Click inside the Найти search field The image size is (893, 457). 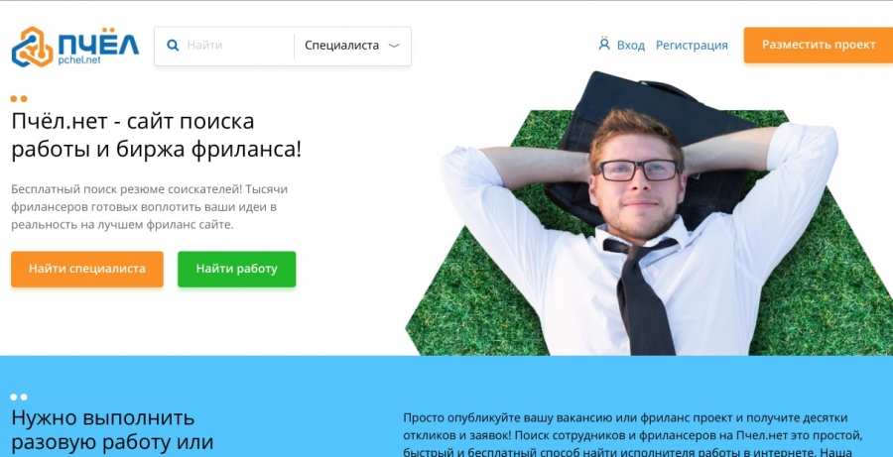coord(237,46)
